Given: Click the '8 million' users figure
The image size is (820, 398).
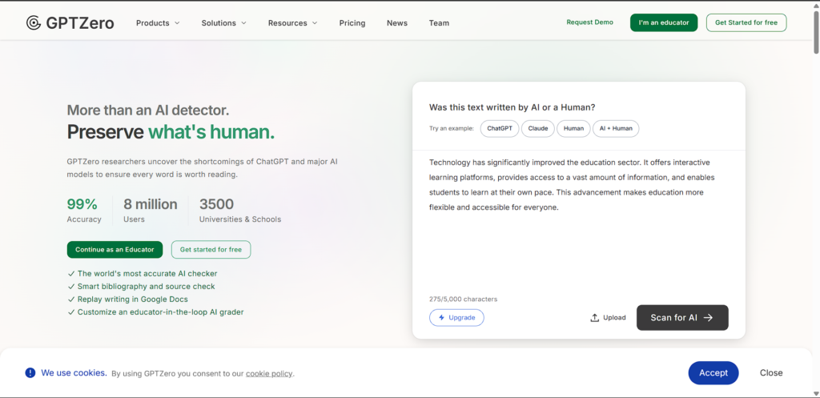Looking at the screenshot, I should (151, 204).
